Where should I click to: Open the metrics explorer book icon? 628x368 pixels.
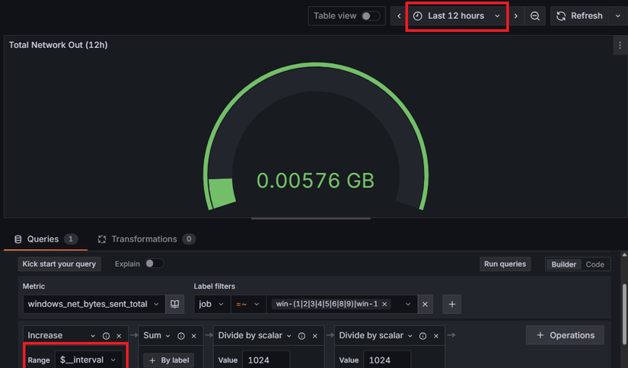pos(174,304)
